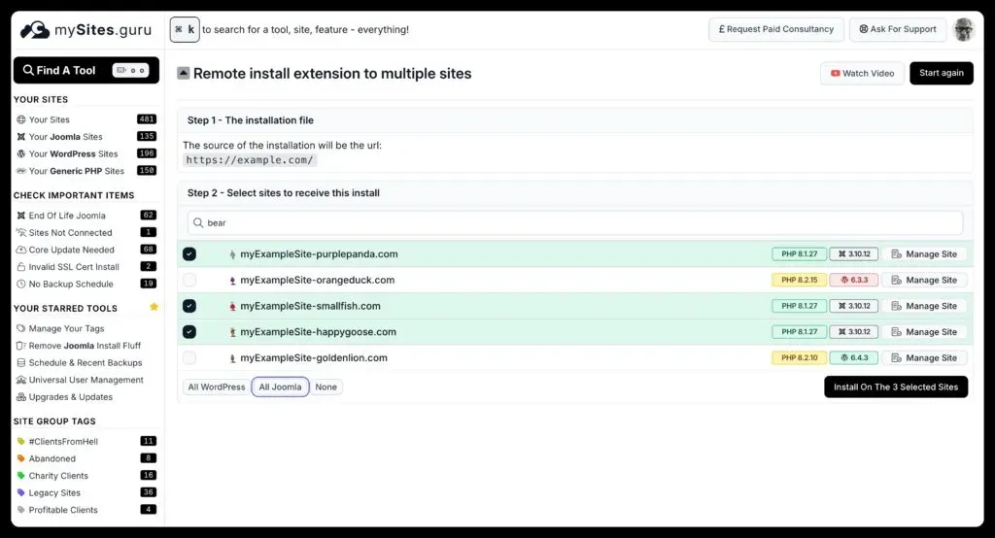Viewport: 995px width, 538px height.
Task: Open Upgrades & Updates tool
Action: 64,397
